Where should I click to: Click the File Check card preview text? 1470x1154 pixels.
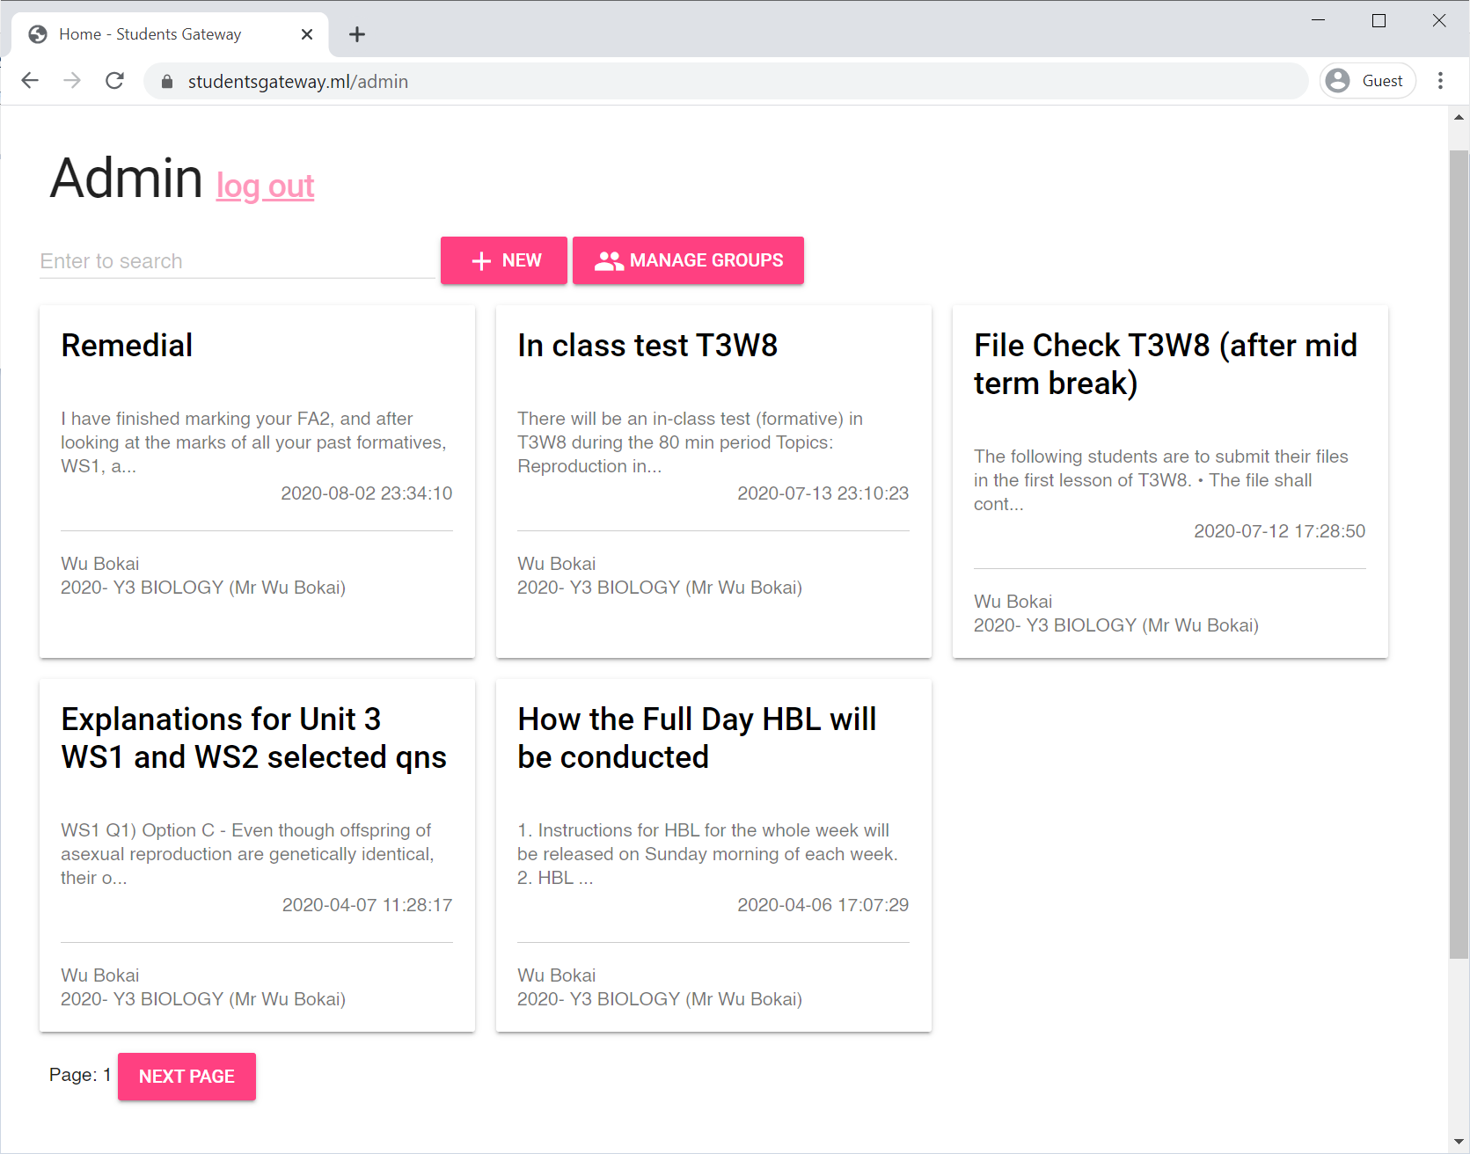pyautogui.click(x=1161, y=480)
